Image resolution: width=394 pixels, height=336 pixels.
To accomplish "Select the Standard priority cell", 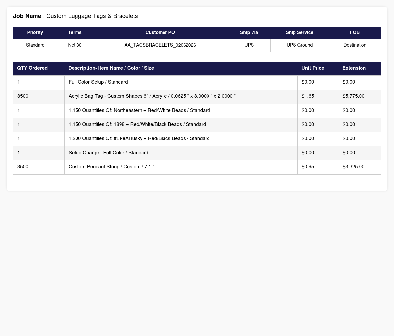I will tap(35, 45).
